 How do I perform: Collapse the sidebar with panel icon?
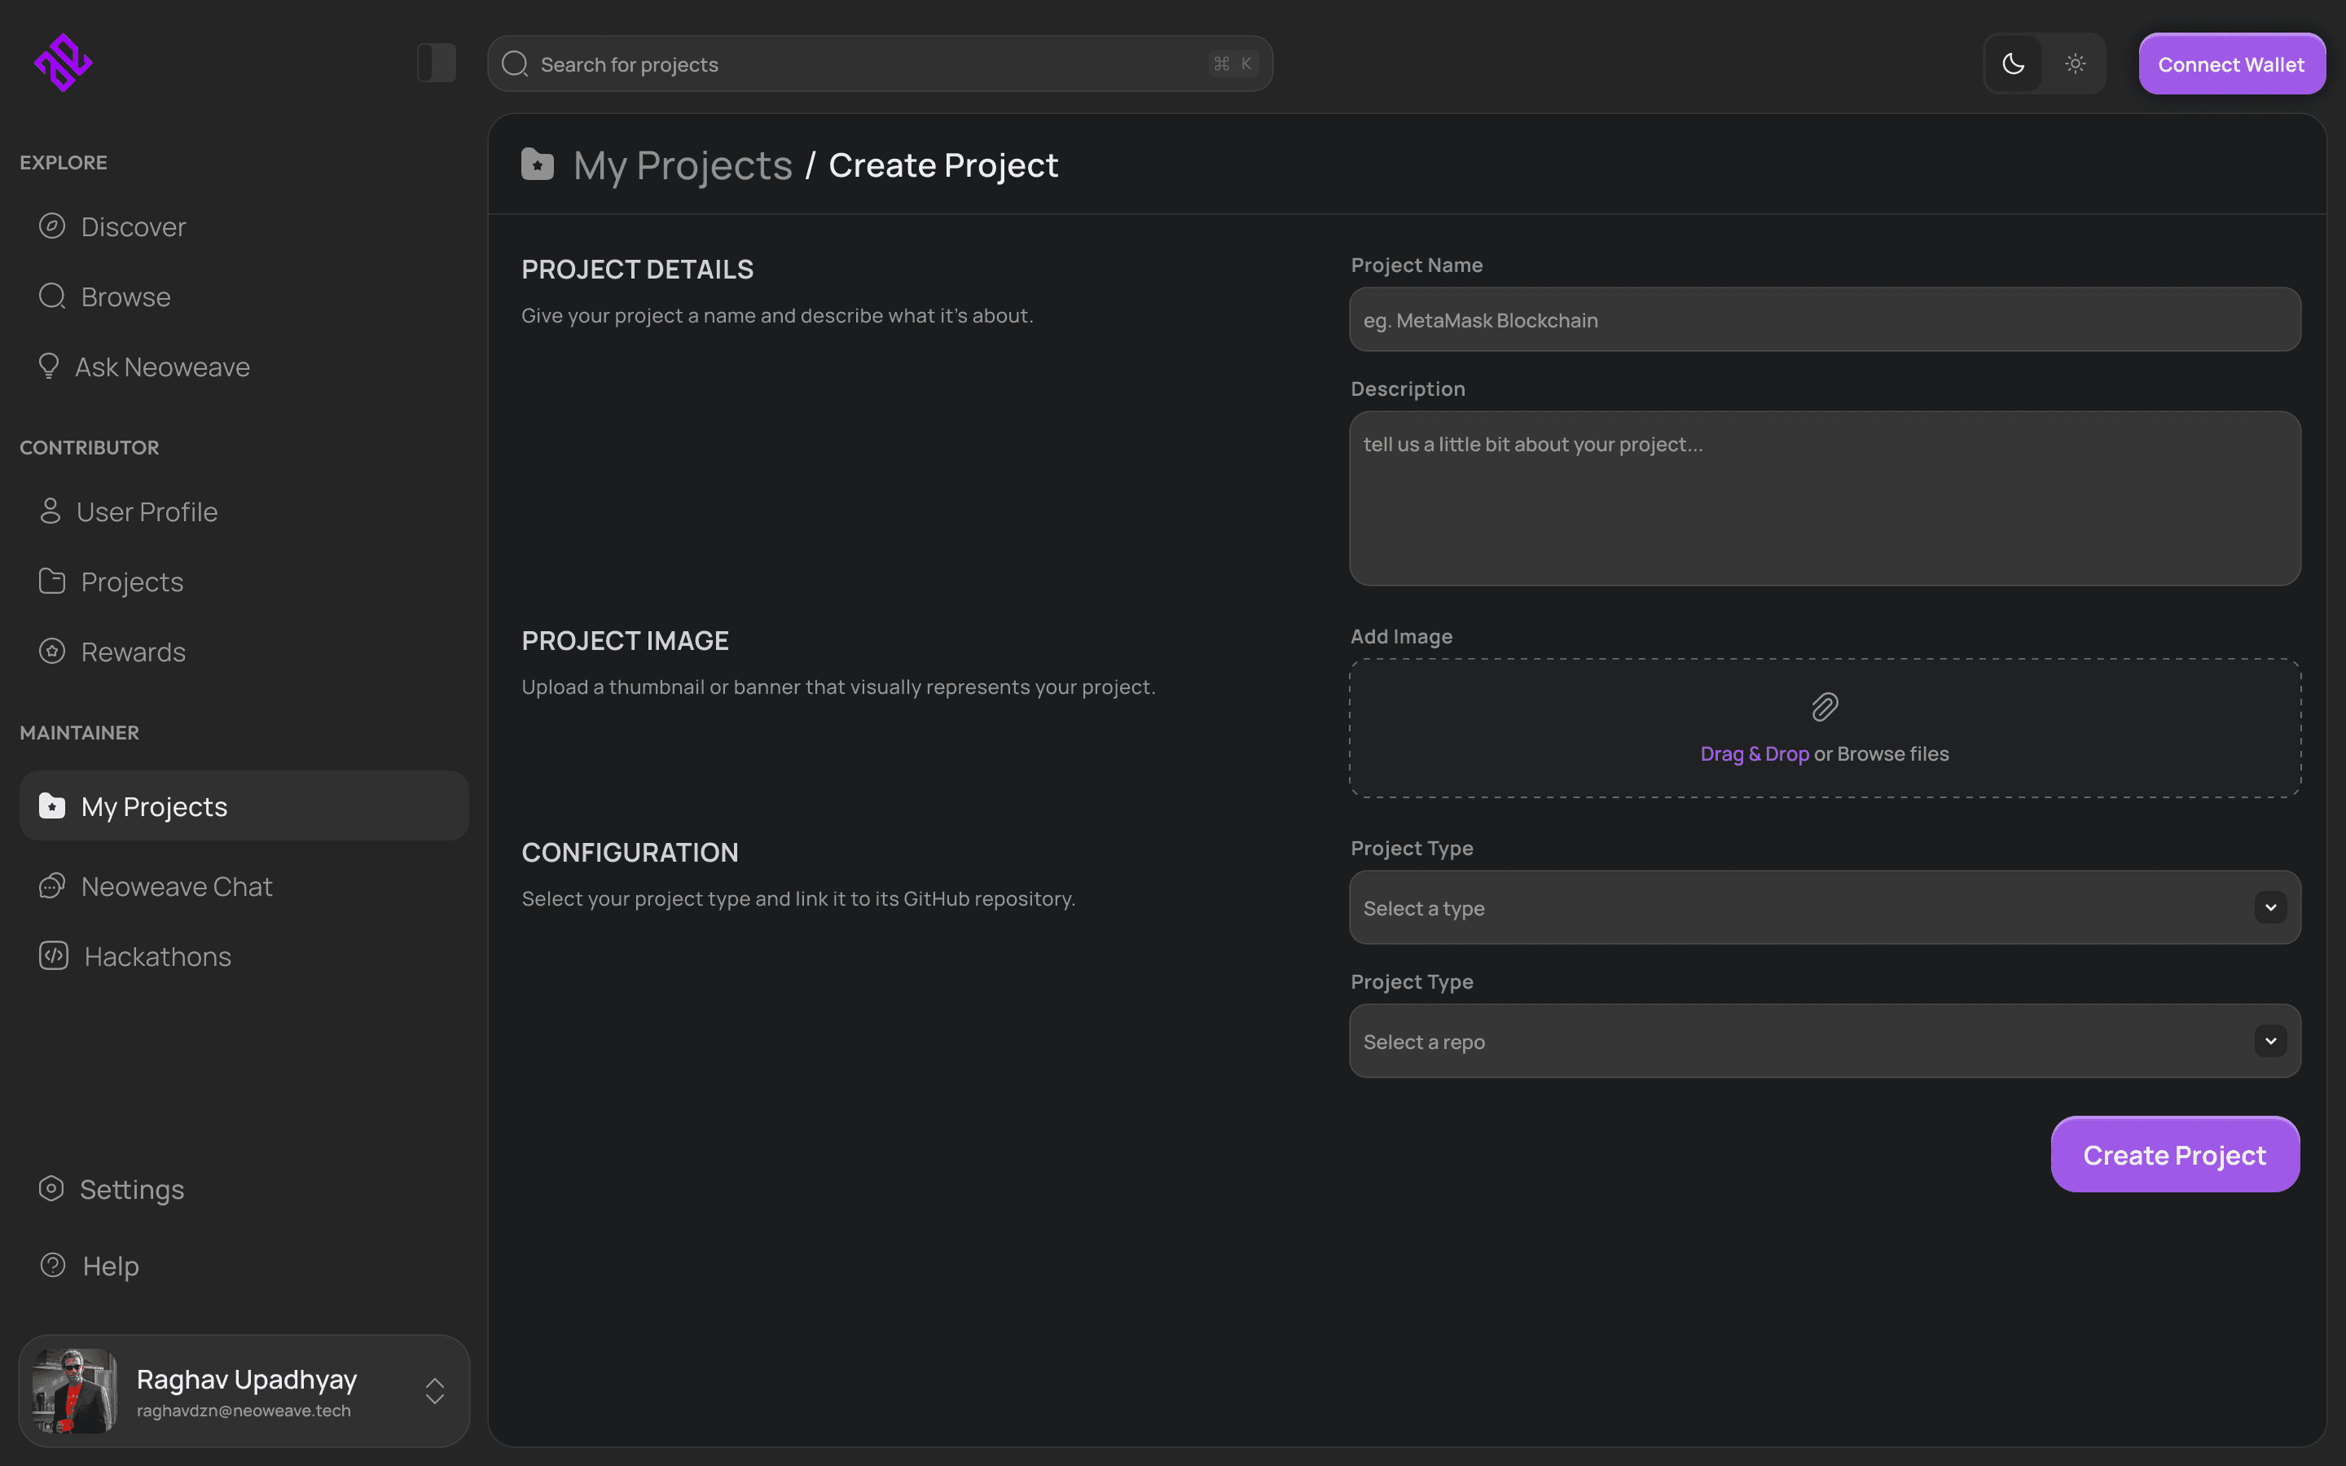437,63
